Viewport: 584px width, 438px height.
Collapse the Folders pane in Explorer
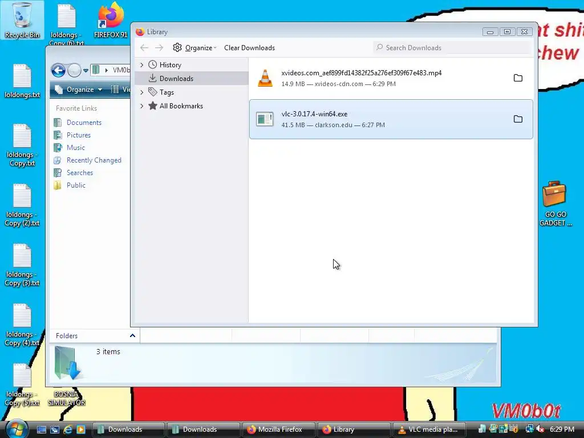(132, 335)
